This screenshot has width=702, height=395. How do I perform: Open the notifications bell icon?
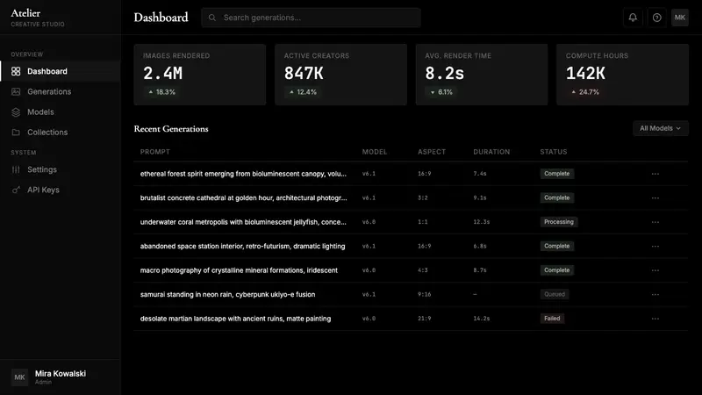[x=633, y=18]
